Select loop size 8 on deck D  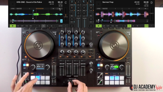[x=133, y=26]
